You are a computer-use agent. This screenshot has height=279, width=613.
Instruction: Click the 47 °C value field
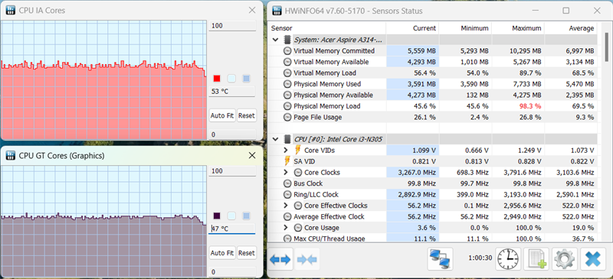click(232, 229)
